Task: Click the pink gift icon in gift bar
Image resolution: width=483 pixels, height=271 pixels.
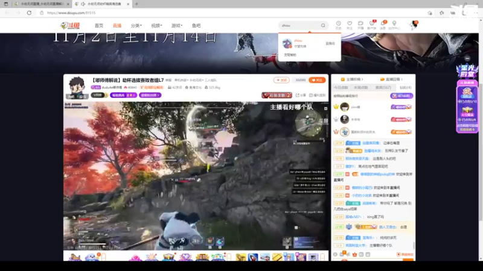Action: point(135,257)
